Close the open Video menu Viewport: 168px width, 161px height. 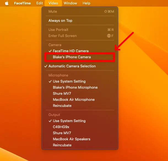[x=53, y=3]
